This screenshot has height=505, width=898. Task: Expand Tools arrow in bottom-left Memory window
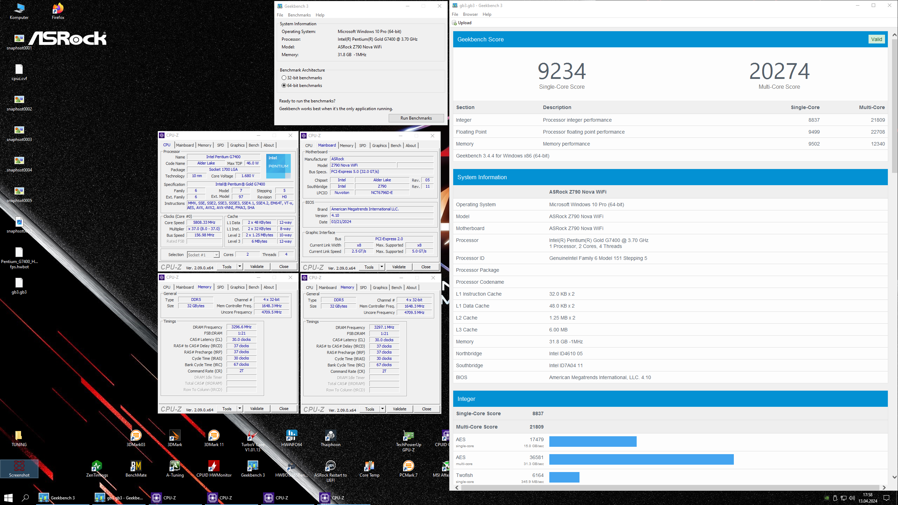240,409
